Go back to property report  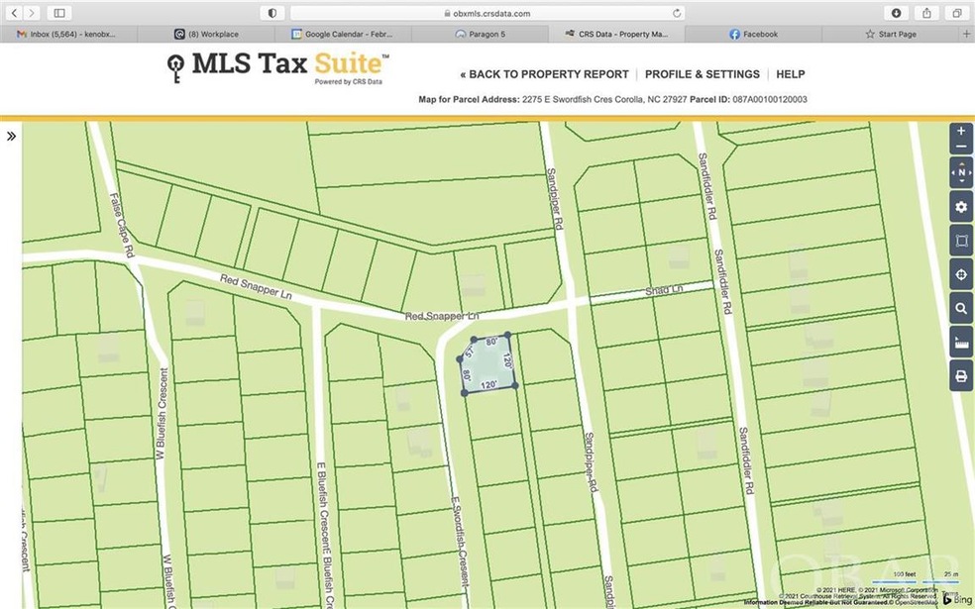[x=544, y=74]
